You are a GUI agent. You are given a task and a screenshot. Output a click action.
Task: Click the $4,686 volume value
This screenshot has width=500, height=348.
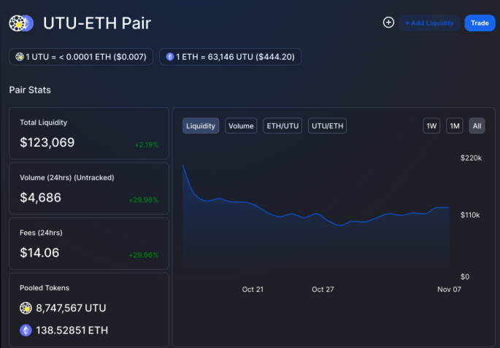pos(40,198)
